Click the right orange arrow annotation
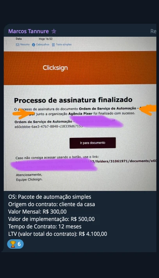The image size is (159, 278). click(x=148, y=110)
